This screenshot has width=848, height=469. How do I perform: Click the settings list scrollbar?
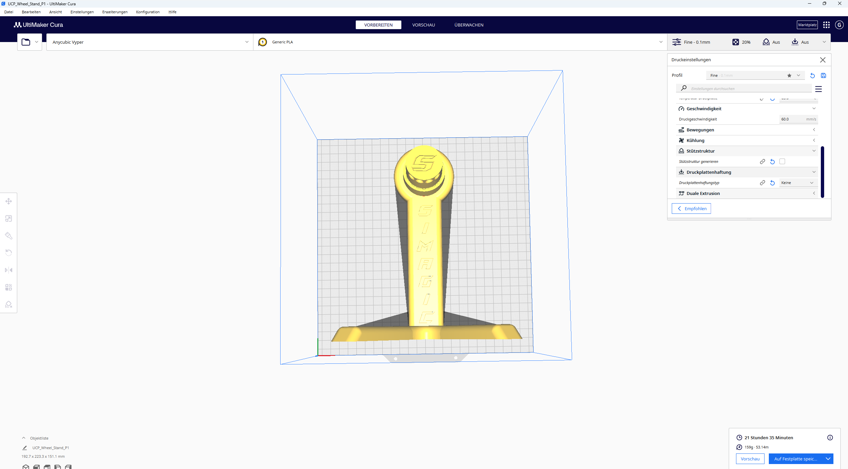point(822,172)
